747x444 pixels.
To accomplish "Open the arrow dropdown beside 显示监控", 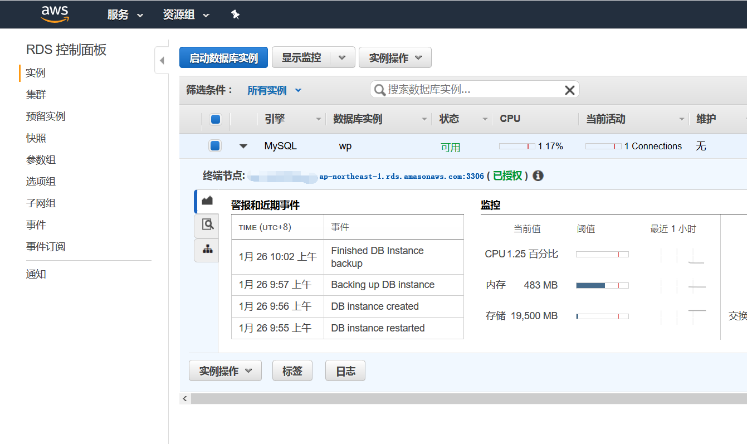I will [x=343, y=57].
